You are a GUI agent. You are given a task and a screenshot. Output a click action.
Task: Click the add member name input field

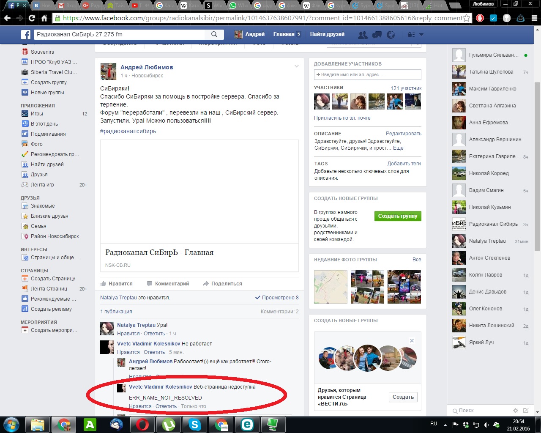pyautogui.click(x=367, y=74)
